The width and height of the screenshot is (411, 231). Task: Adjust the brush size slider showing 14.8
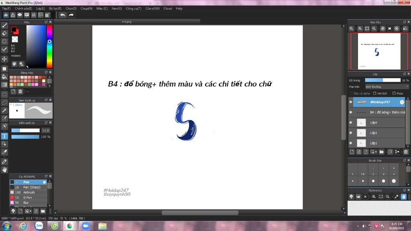(x=25, y=130)
